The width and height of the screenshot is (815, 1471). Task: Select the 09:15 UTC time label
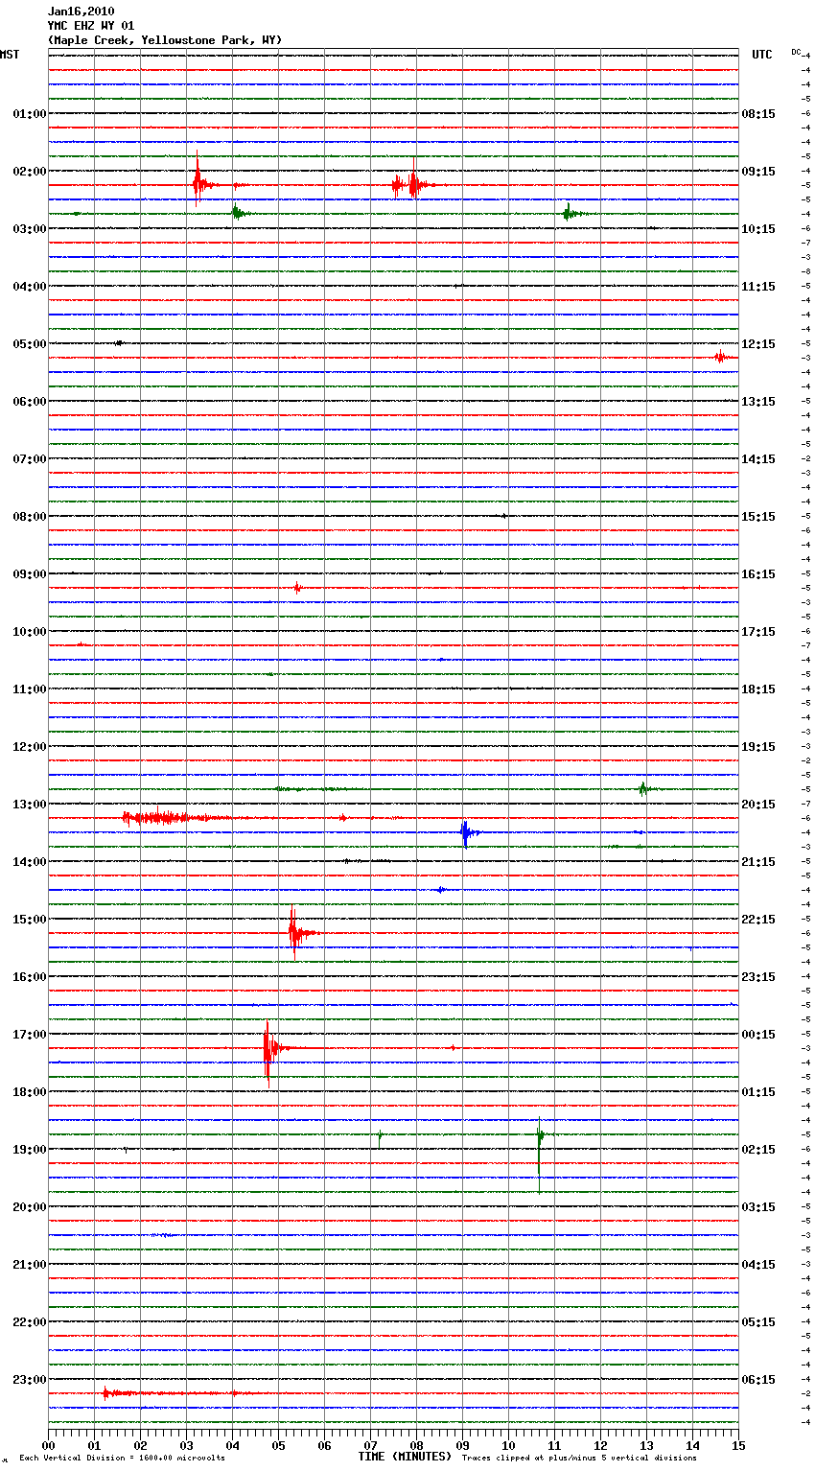click(758, 172)
